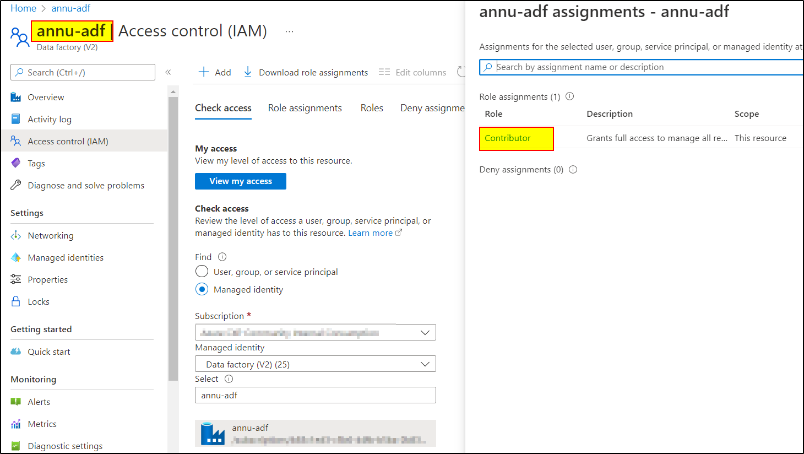The width and height of the screenshot is (804, 454).
Task: Click the Role column header
Action: pyautogui.click(x=493, y=114)
